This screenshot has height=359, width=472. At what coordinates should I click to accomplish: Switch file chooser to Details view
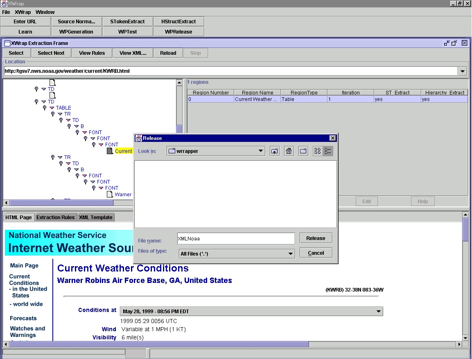[328, 151]
